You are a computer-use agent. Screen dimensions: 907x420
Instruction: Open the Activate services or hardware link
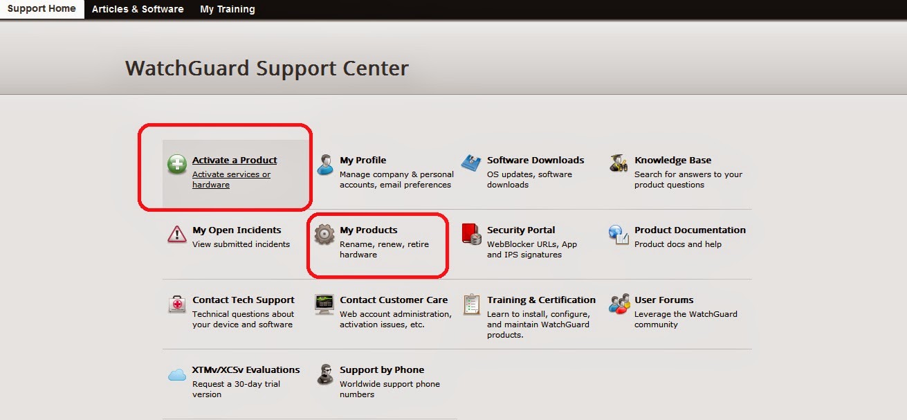[x=232, y=179]
